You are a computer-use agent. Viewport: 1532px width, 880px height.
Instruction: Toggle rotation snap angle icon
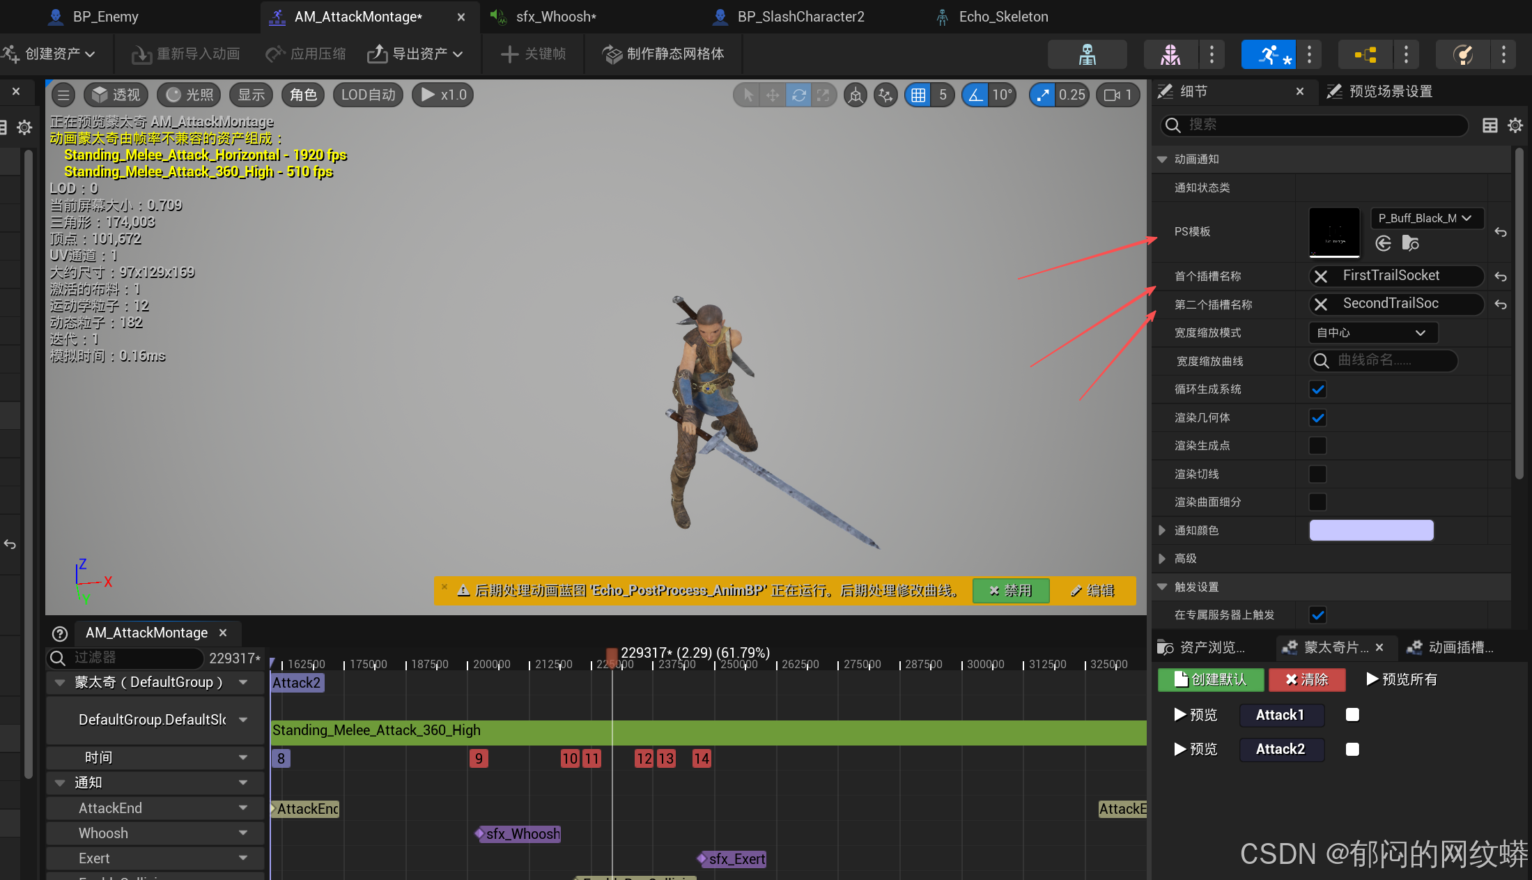pos(976,95)
